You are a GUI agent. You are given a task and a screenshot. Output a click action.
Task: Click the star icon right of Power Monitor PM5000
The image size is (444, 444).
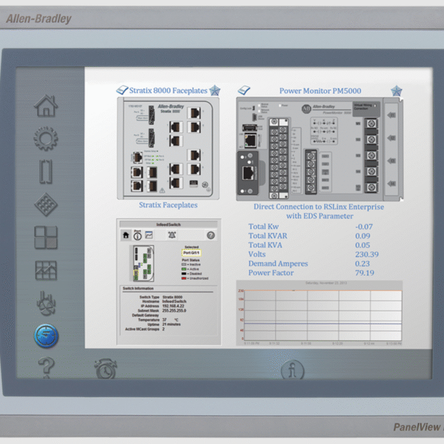397,91
